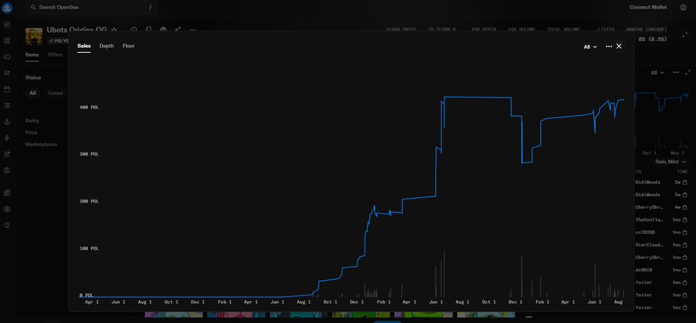Expand the Price filter
696x323 pixels.
pyautogui.click(x=31, y=132)
